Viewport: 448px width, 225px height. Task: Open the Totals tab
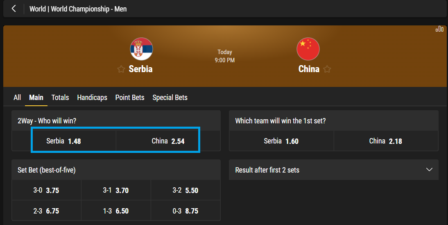point(60,98)
